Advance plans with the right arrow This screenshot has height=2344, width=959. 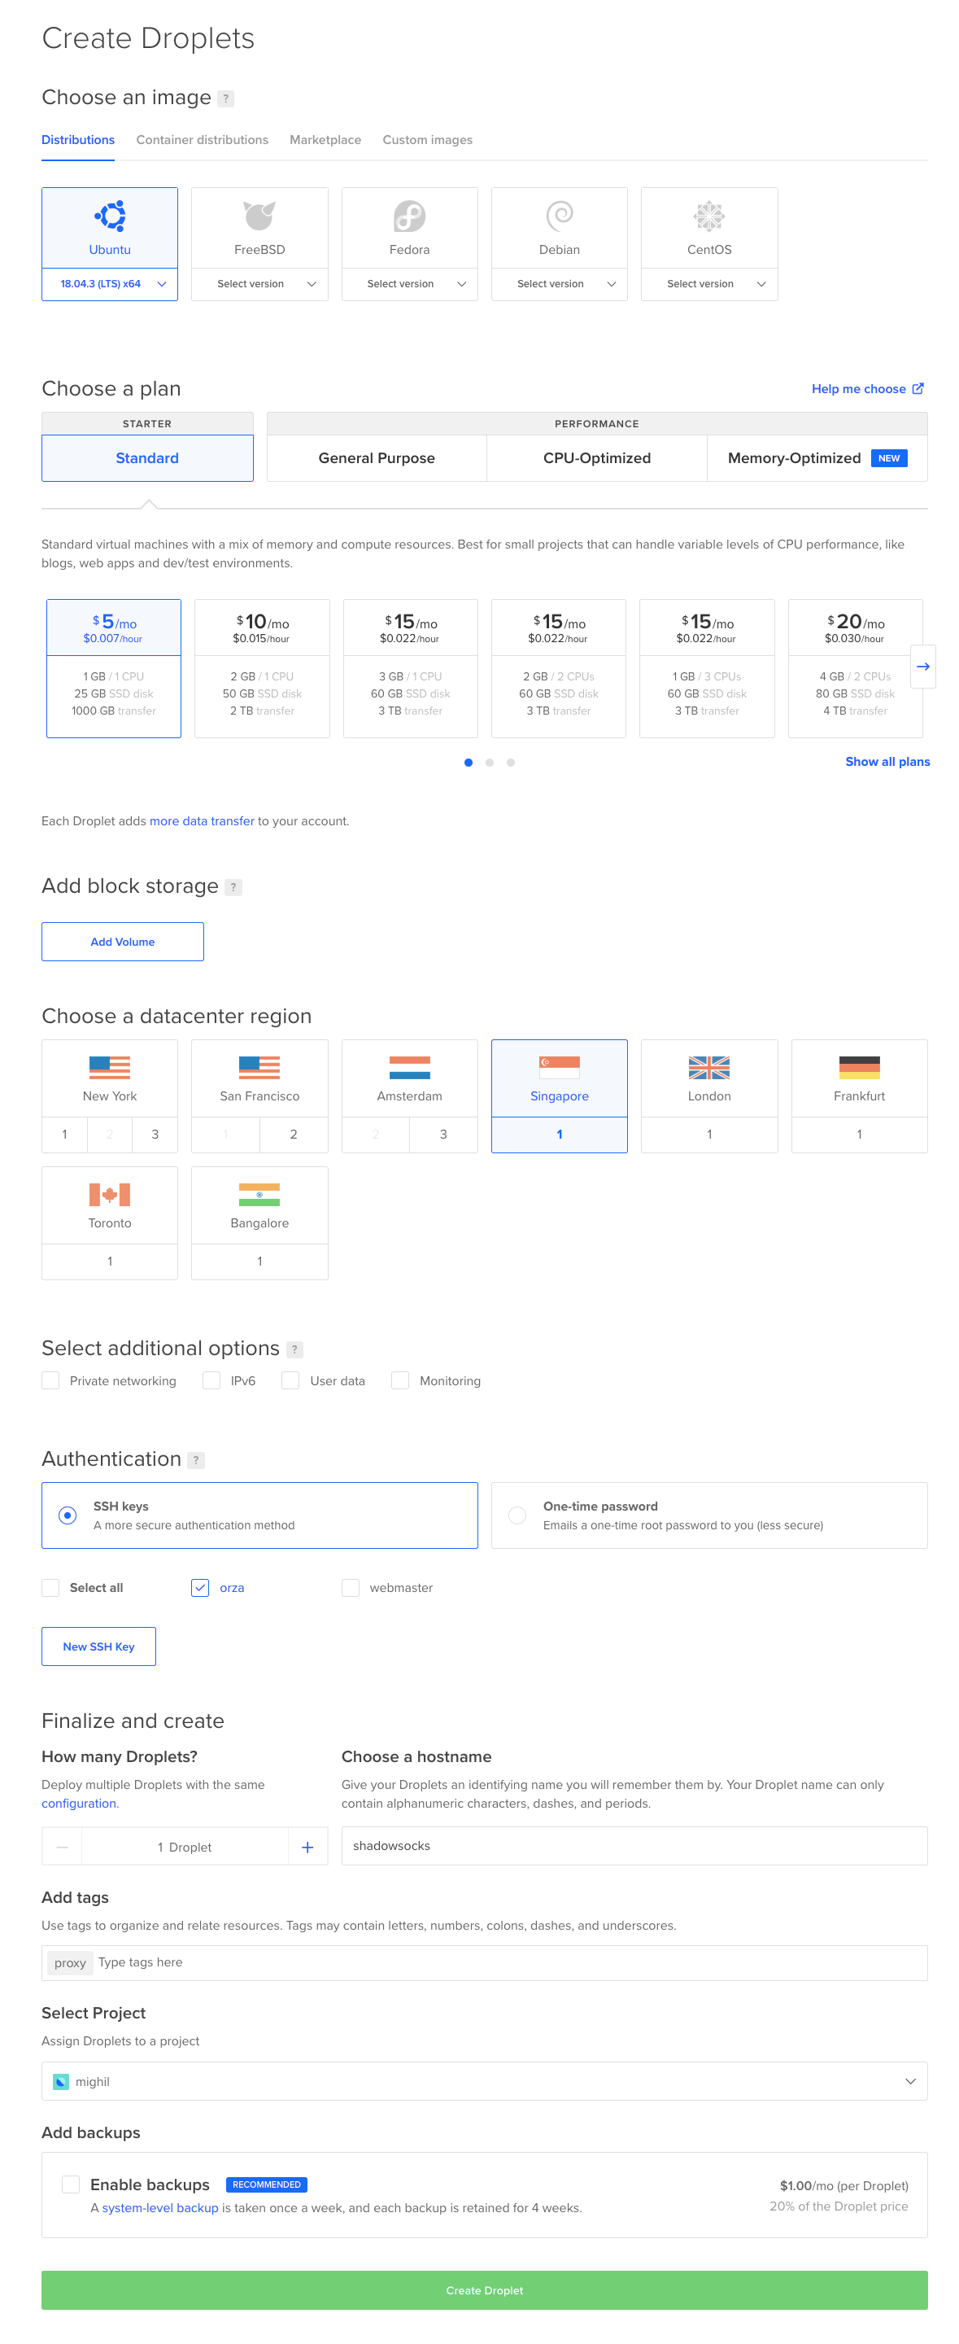click(922, 666)
